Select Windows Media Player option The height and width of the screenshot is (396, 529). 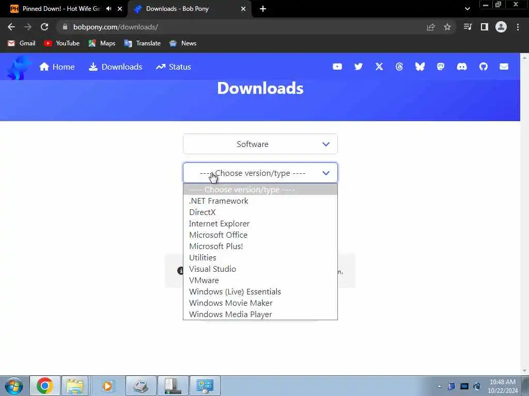260,315
